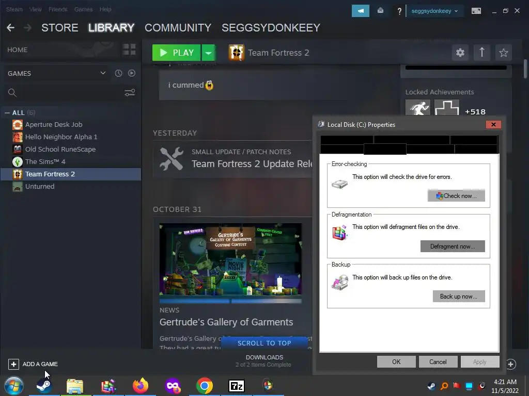Open the purple mask app on taskbar
Screen dimensions: 529x396
point(173,386)
